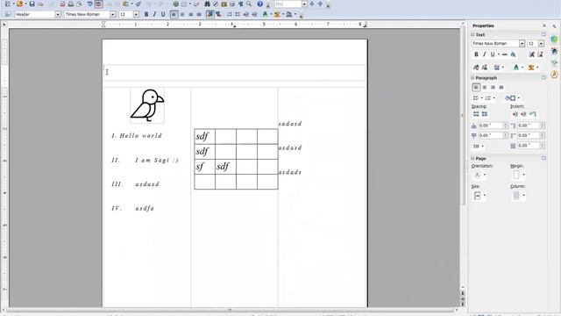Open the sidebar settings wrench icon
561x316 pixels.
coord(554,26)
